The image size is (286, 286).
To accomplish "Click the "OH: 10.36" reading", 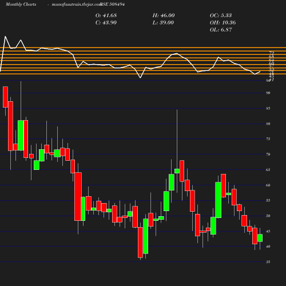I will (x=223, y=23).
